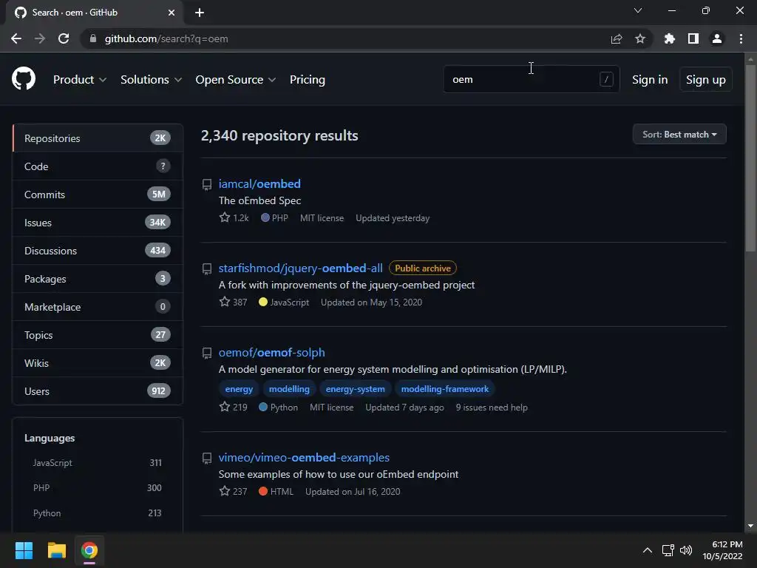Click the tab search chevron
757x568 pixels.
638,10
